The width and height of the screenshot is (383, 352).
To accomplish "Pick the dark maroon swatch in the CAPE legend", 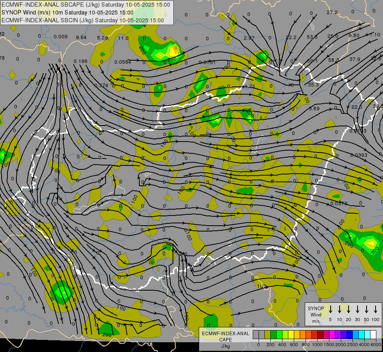I will coord(320,334).
